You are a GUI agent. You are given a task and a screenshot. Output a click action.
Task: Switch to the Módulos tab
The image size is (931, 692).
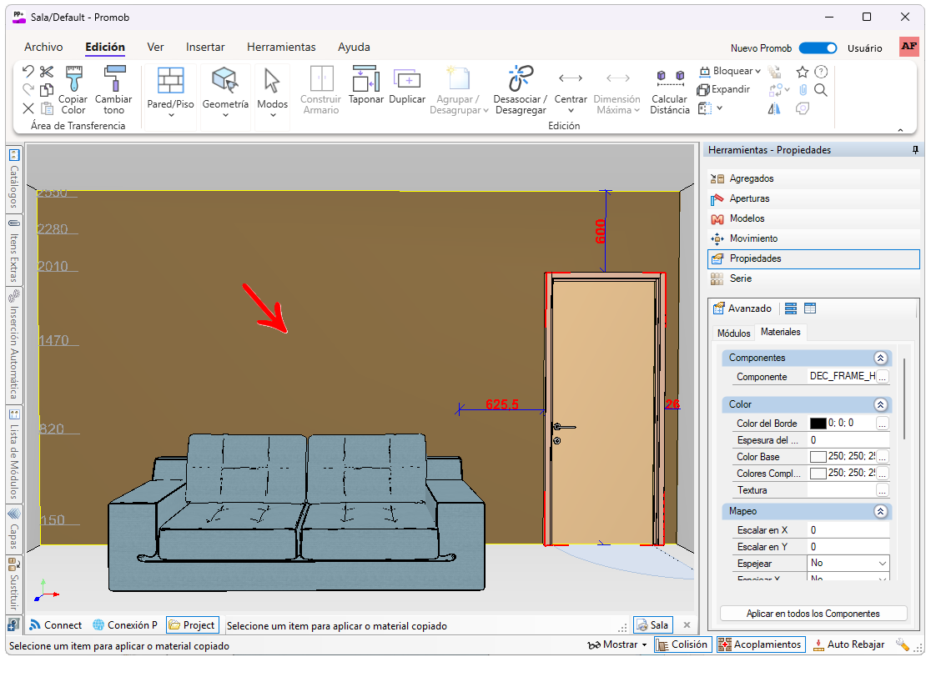click(x=733, y=333)
